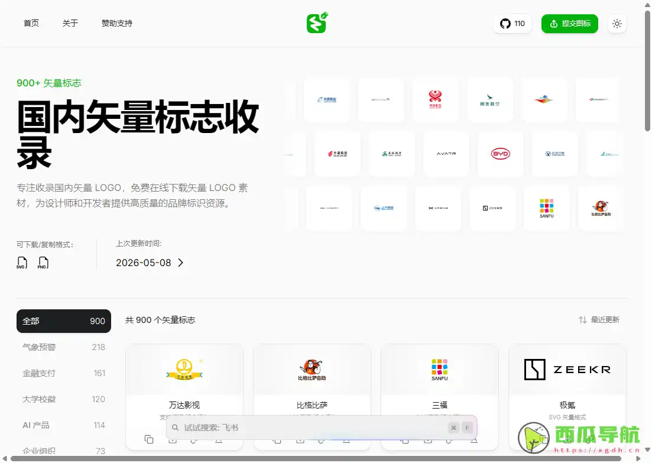The height and width of the screenshot is (463, 652).
Task: Click the 共 900 个矢量标志 count text
Action: coord(160,320)
